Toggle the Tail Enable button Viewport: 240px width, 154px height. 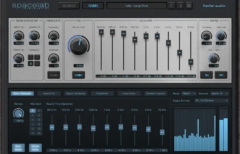(x=78, y=75)
